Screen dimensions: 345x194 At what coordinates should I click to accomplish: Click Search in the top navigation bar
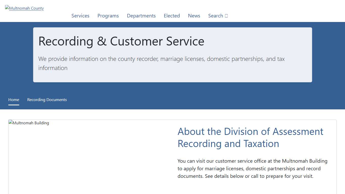(215, 16)
